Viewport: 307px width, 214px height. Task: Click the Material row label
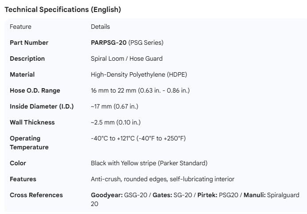coord(22,74)
